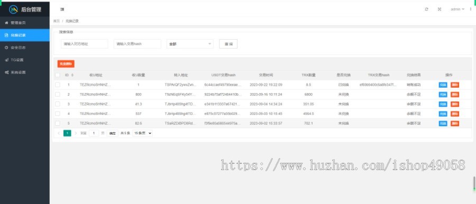Click the orange 批量删除 button
Image resolution: width=476 pixels, height=204 pixels.
pos(66,64)
